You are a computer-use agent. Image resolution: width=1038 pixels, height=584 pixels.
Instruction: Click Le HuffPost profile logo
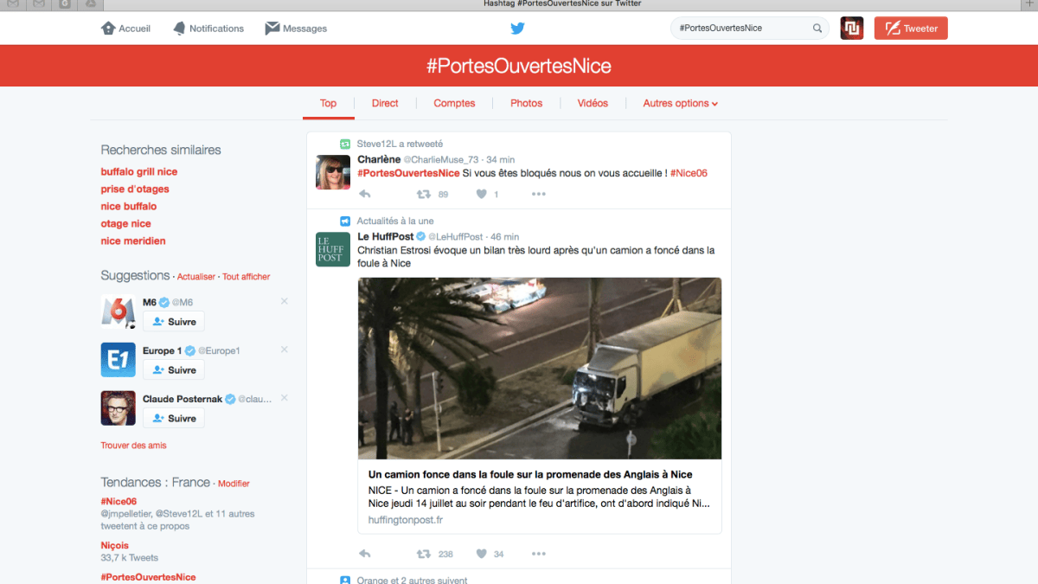pyautogui.click(x=333, y=249)
